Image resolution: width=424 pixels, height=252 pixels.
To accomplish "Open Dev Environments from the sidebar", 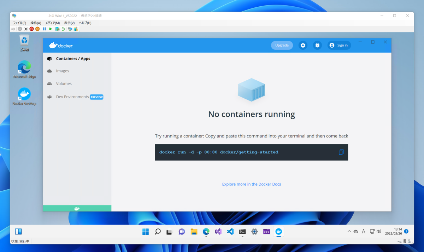I will [x=72, y=97].
